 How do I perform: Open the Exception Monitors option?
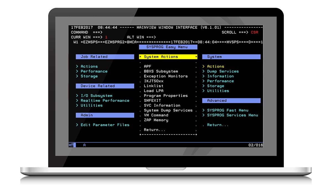[165, 76]
